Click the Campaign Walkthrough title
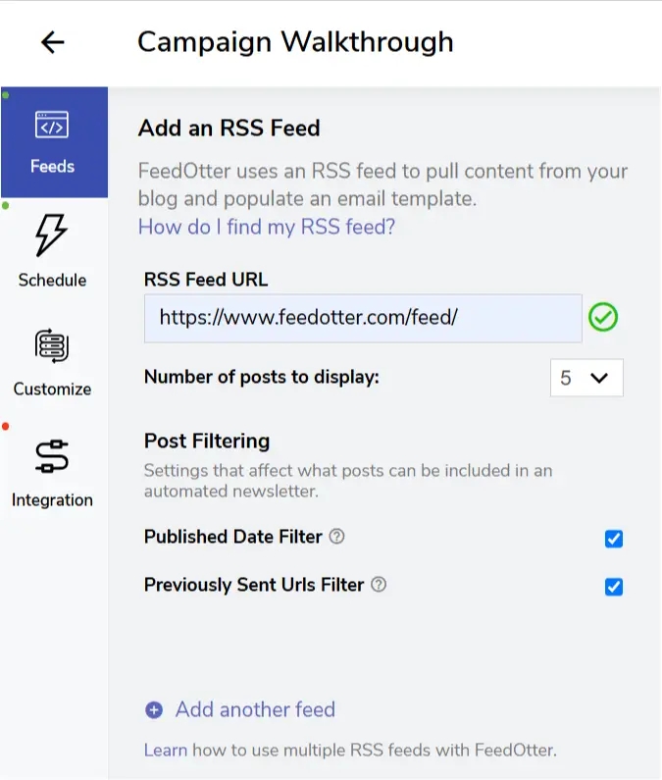 pos(295,42)
